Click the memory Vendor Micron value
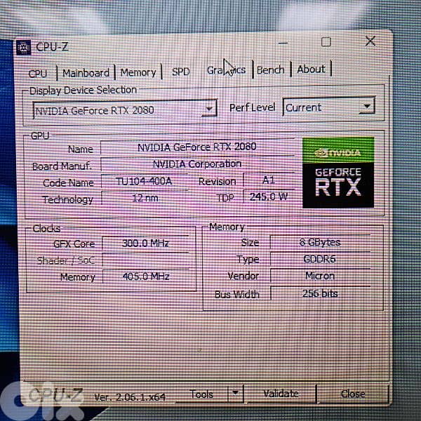Screen dimensions: 421x421 320,276
